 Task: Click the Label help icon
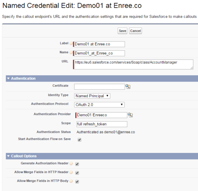(x=71, y=43)
